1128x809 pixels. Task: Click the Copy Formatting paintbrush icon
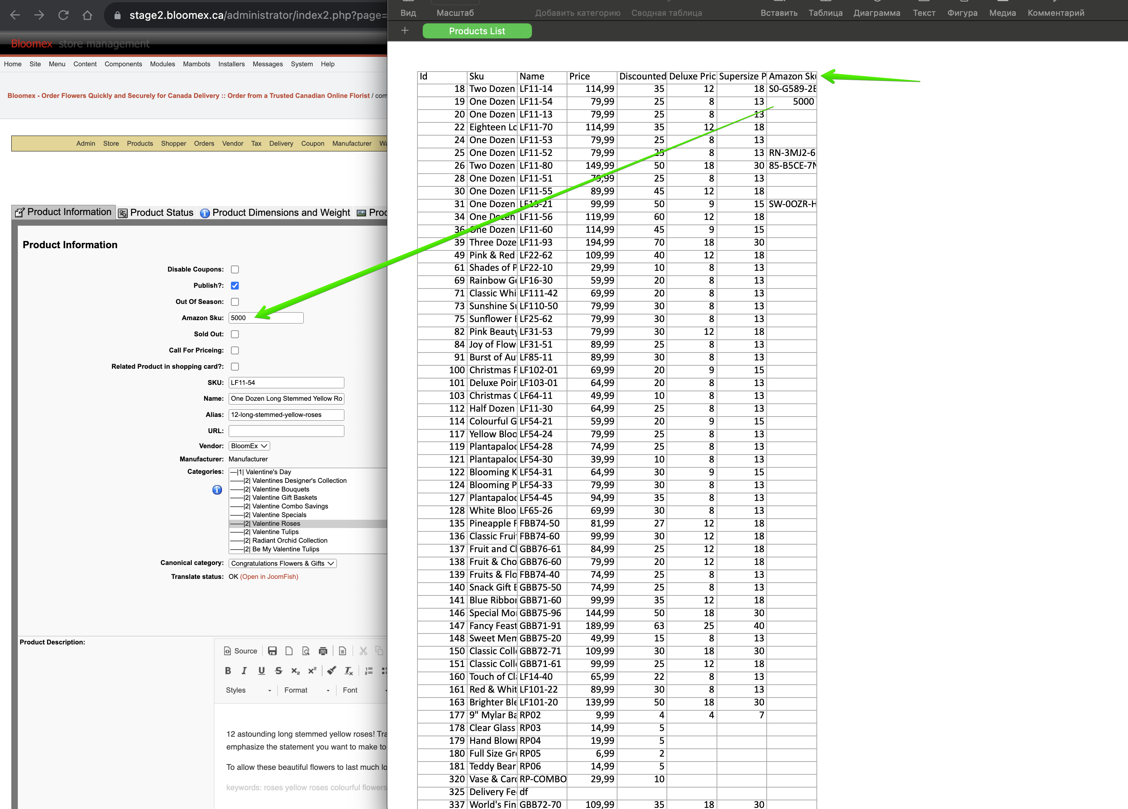331,671
